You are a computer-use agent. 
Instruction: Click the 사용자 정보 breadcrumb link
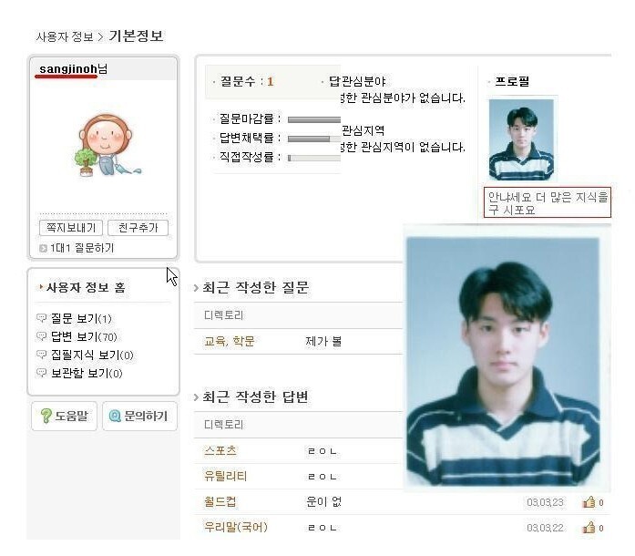(x=65, y=36)
